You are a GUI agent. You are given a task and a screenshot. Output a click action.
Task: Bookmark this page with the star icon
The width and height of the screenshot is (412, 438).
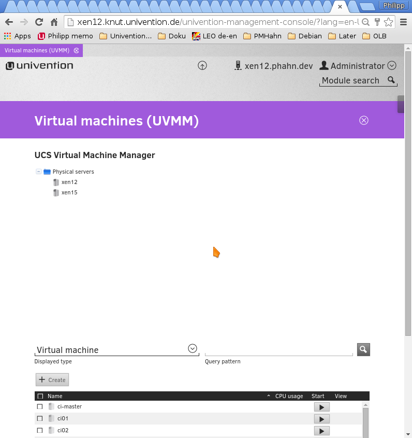coord(389,22)
